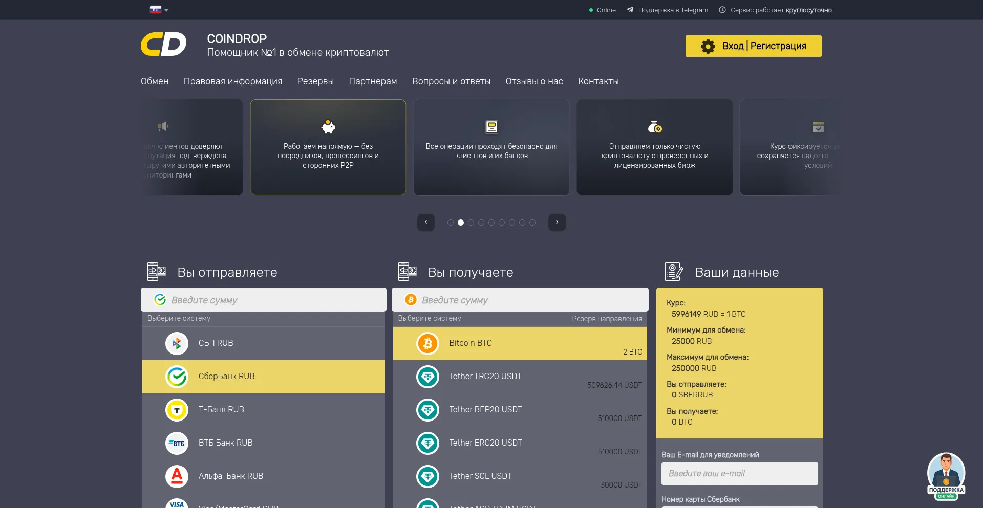
Task: Open the Поддержка онлайн chat widget
Action: click(946, 476)
